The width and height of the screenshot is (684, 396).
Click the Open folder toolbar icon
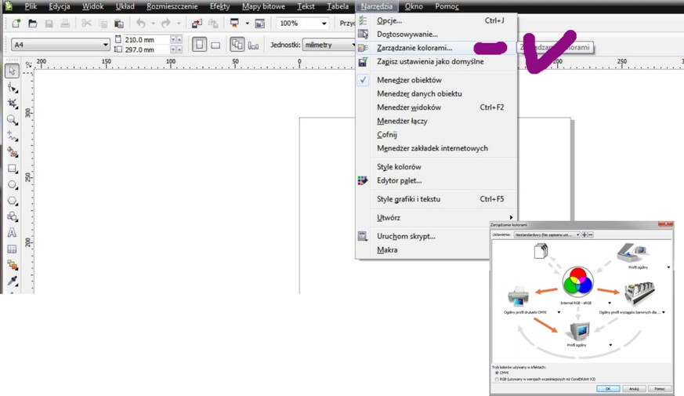(x=32, y=24)
